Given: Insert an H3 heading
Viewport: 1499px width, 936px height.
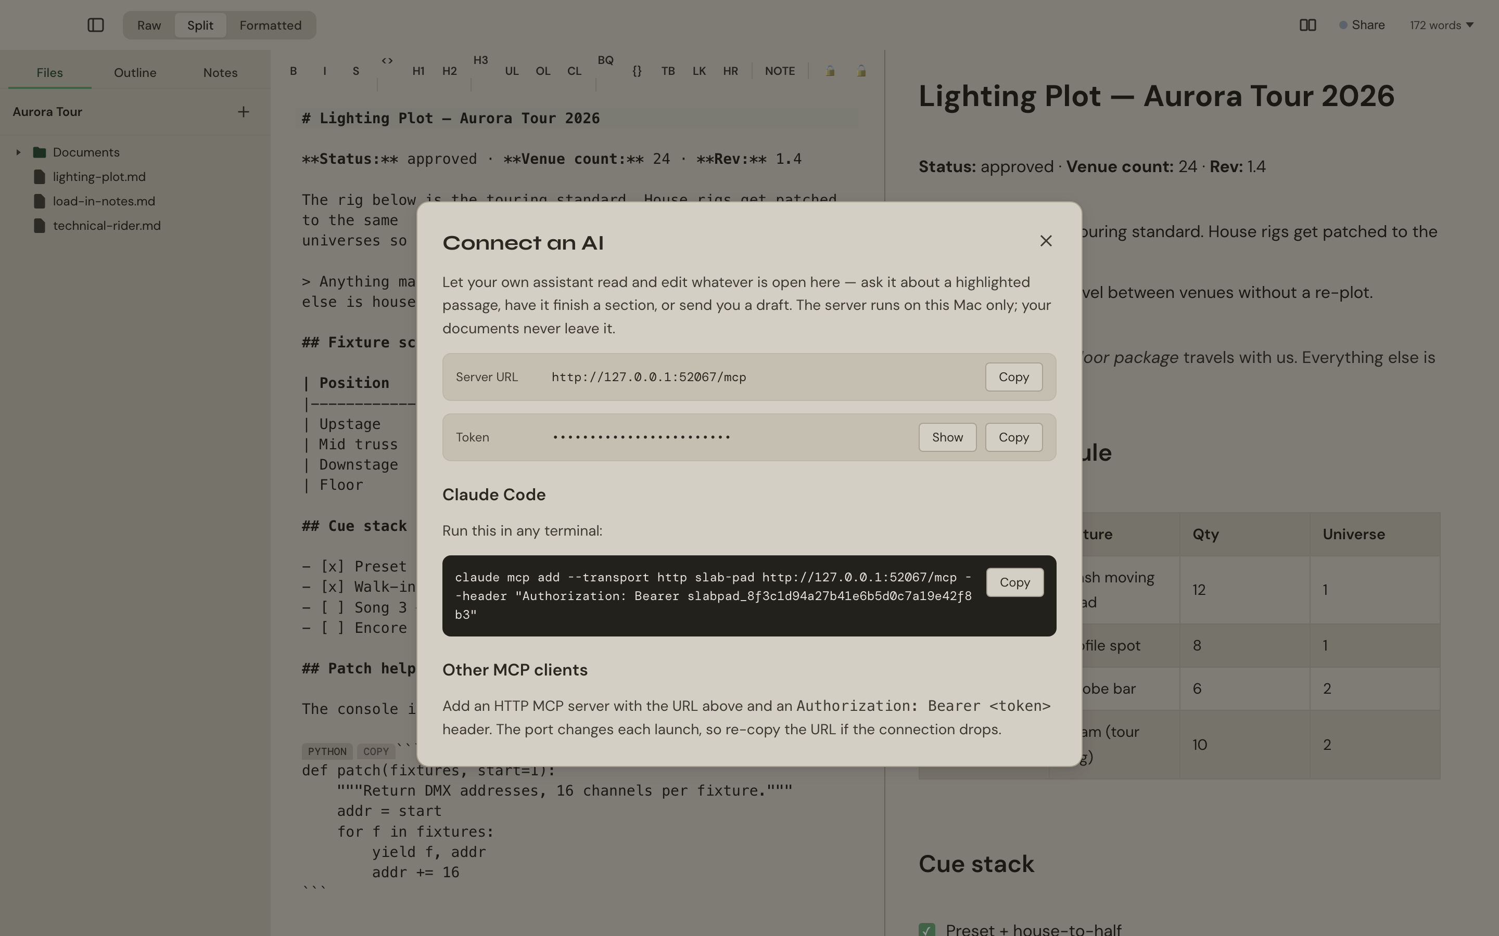Looking at the screenshot, I should pos(481,61).
